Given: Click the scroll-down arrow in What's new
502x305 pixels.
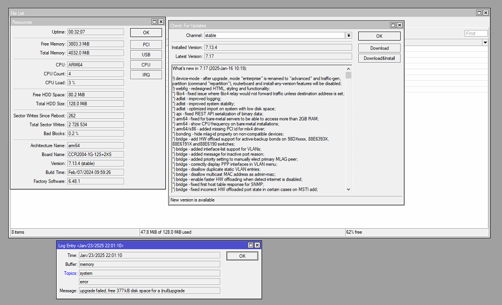Looking at the screenshot, I should [x=347, y=189].
